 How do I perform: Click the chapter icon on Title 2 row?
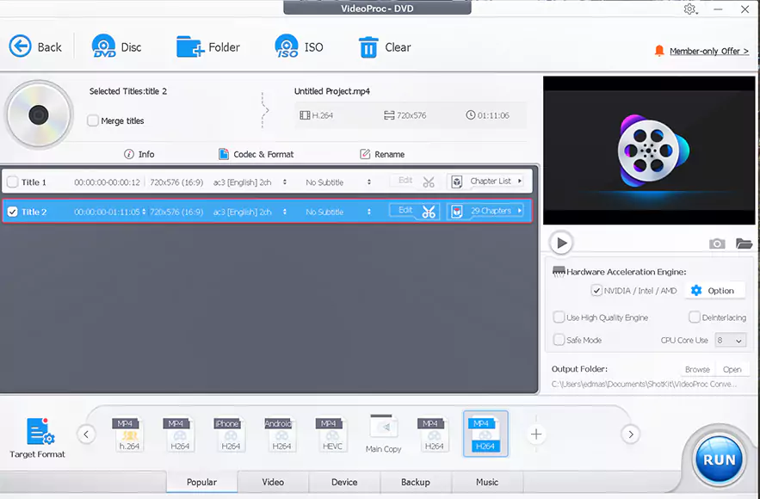point(456,212)
